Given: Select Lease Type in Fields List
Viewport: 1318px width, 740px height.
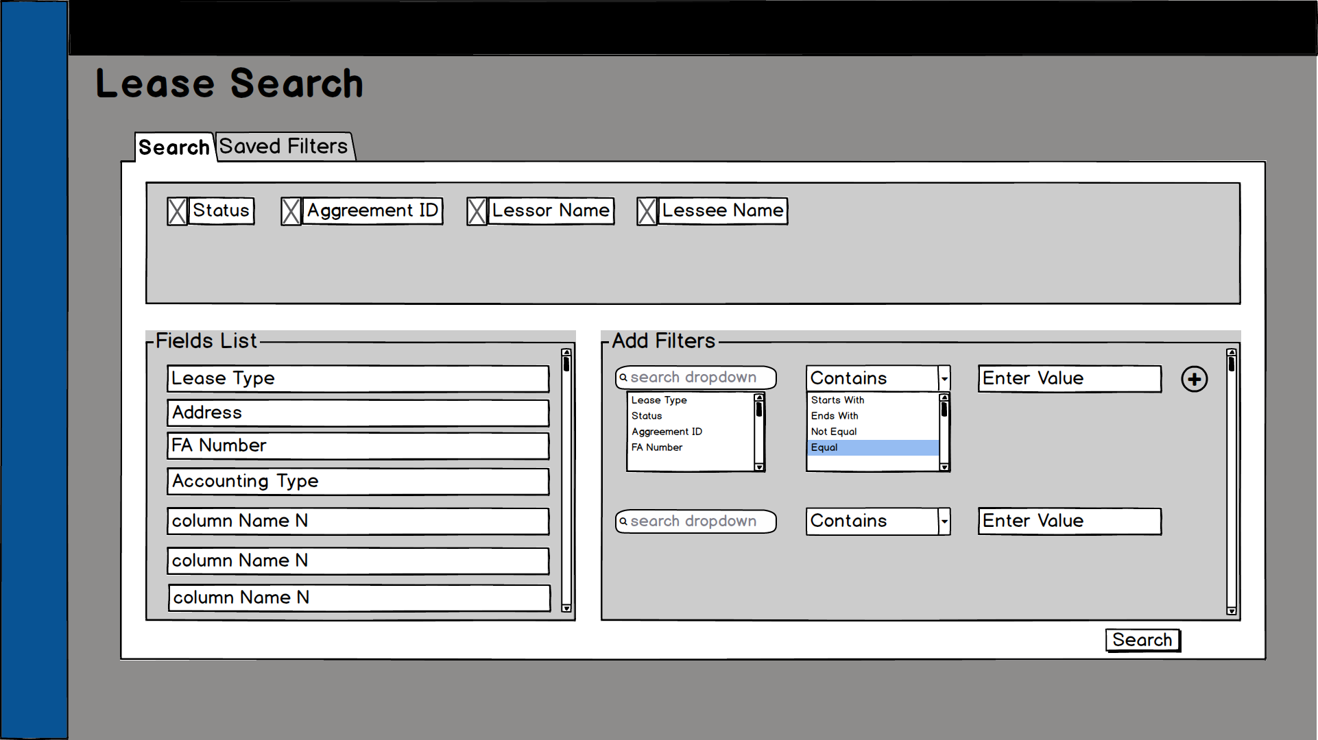Looking at the screenshot, I should click(x=358, y=378).
